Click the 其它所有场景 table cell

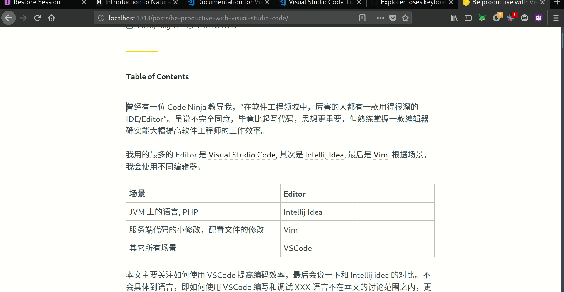click(203, 248)
